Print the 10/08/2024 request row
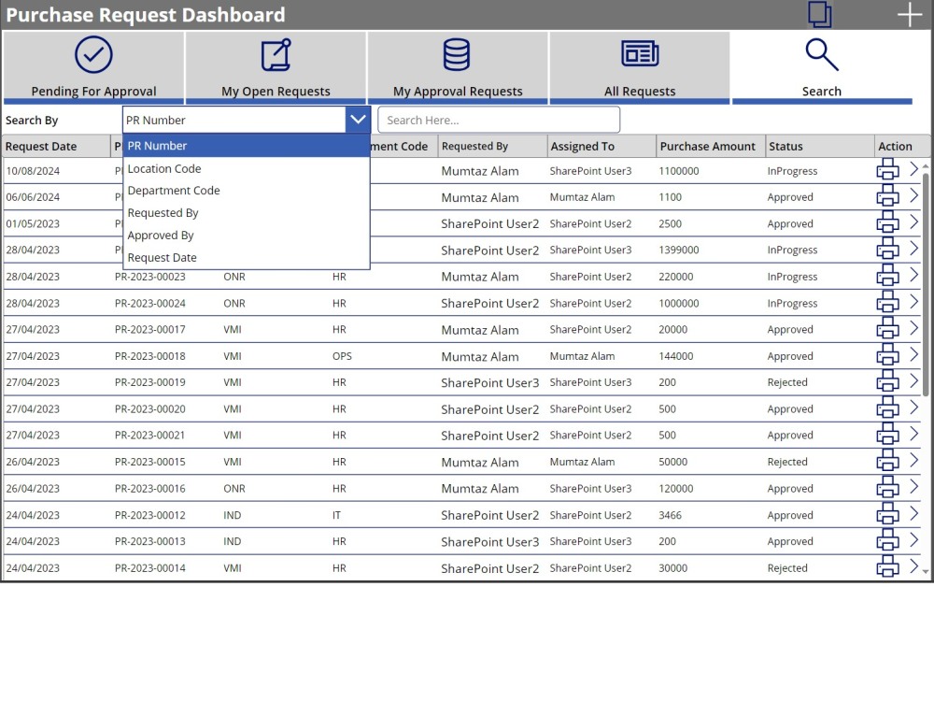Image resolution: width=934 pixels, height=701 pixels. tap(887, 169)
